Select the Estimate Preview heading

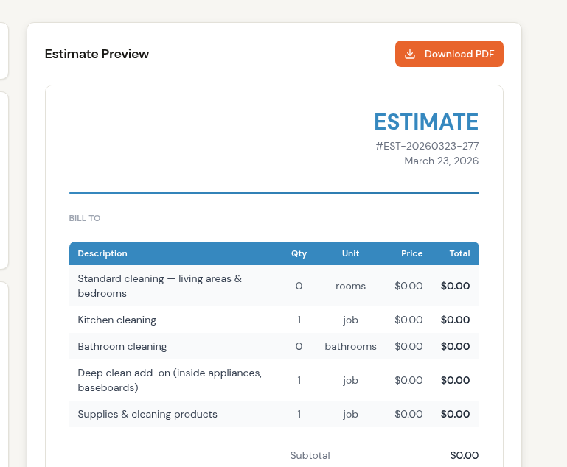click(97, 54)
